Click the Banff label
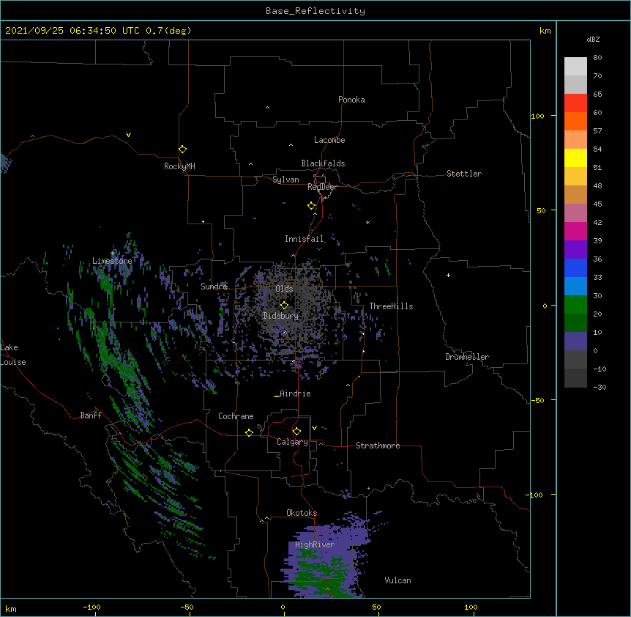Viewport: 631px width, 617px height. (x=91, y=415)
